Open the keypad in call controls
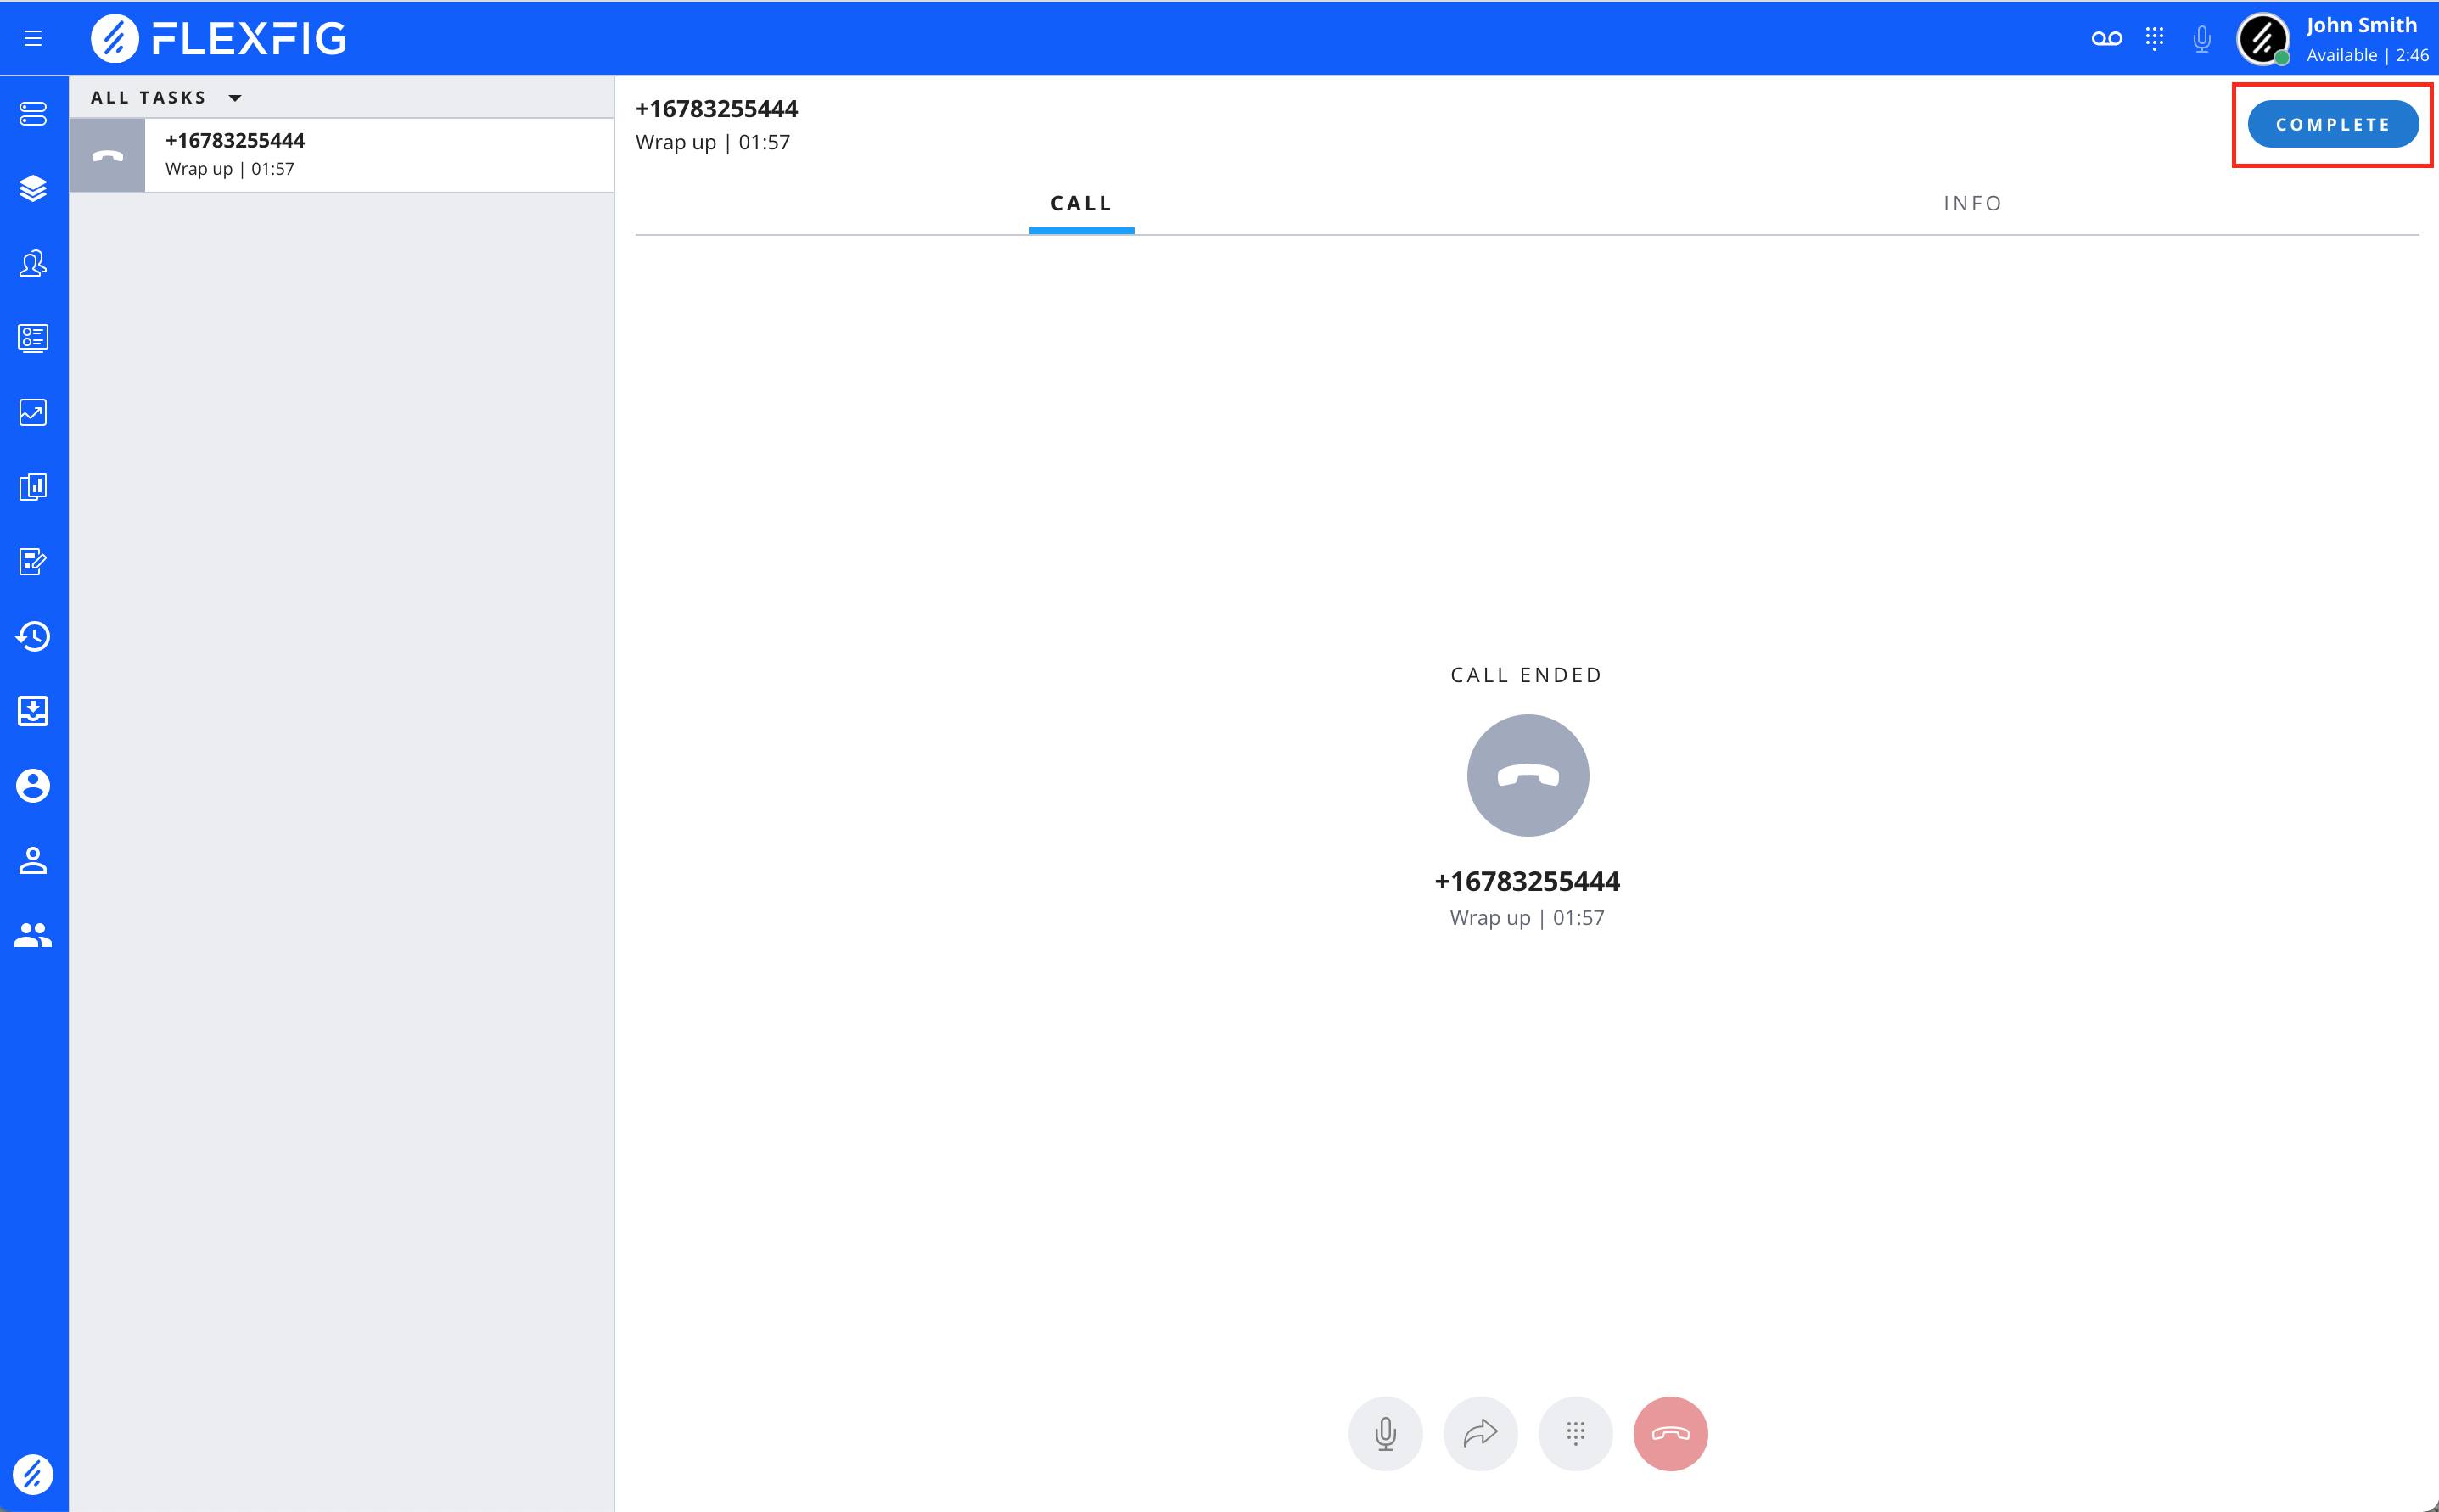Image resolution: width=2439 pixels, height=1512 pixels. pos(1575,1433)
